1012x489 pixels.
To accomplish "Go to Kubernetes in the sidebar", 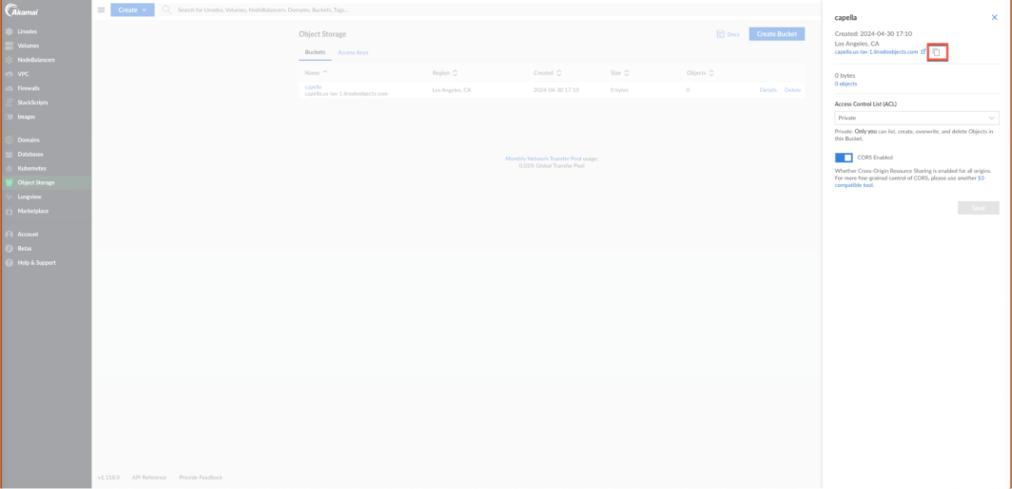I will pyautogui.click(x=31, y=168).
